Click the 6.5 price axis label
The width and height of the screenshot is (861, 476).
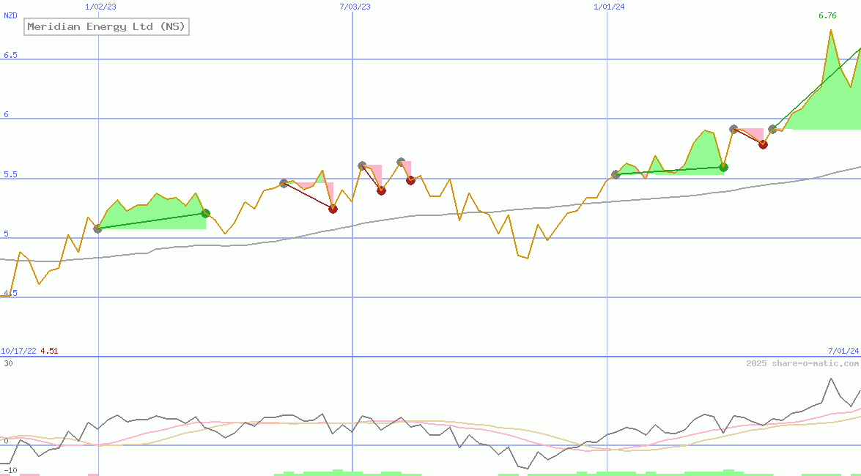coord(11,55)
